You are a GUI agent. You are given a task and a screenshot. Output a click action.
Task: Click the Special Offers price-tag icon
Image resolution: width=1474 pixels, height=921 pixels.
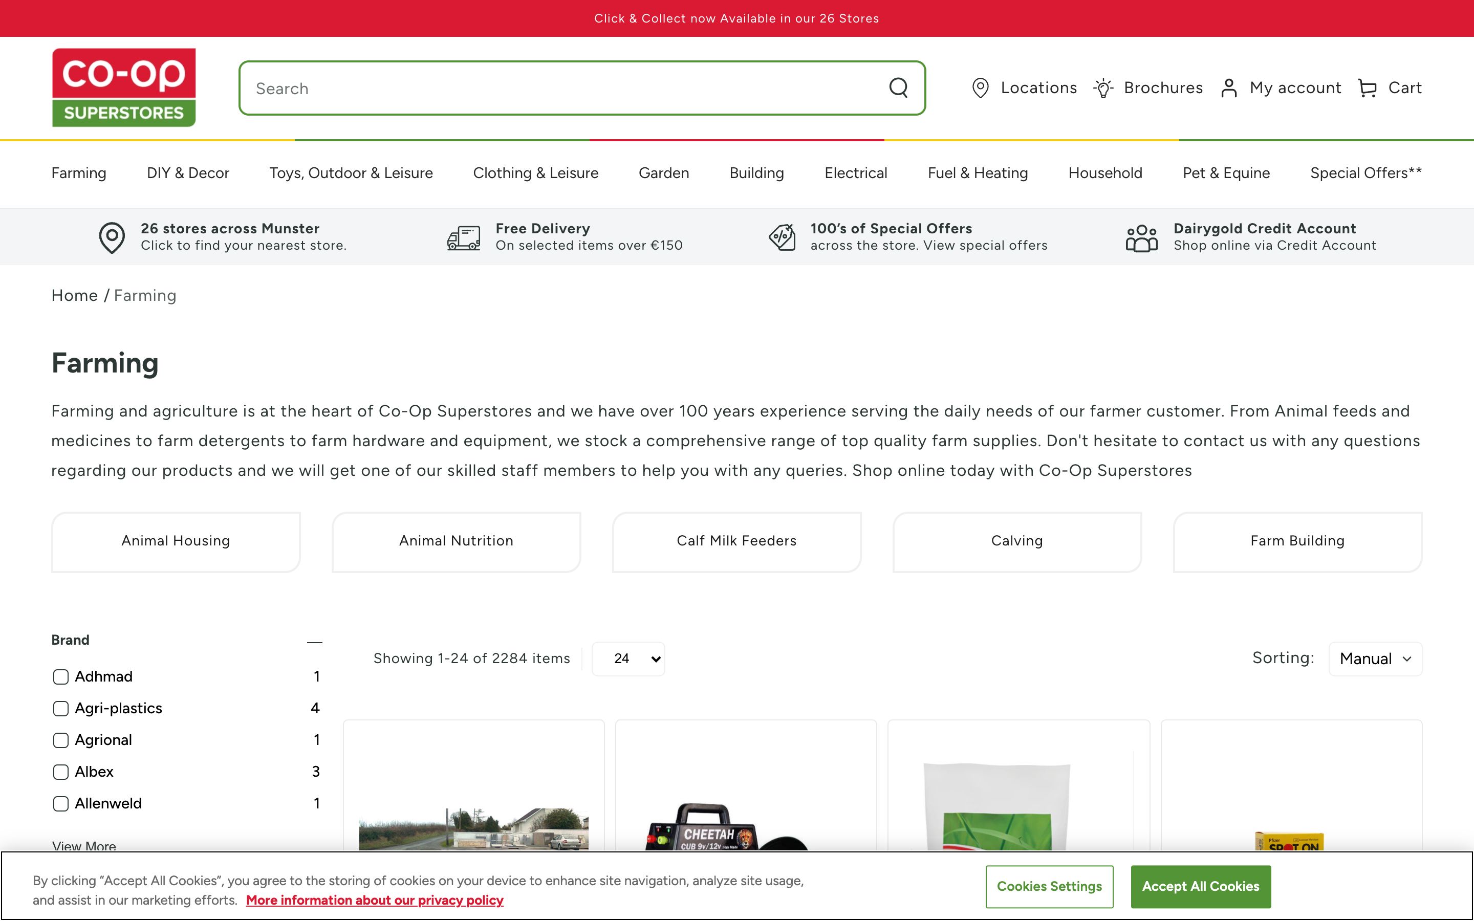click(x=782, y=237)
